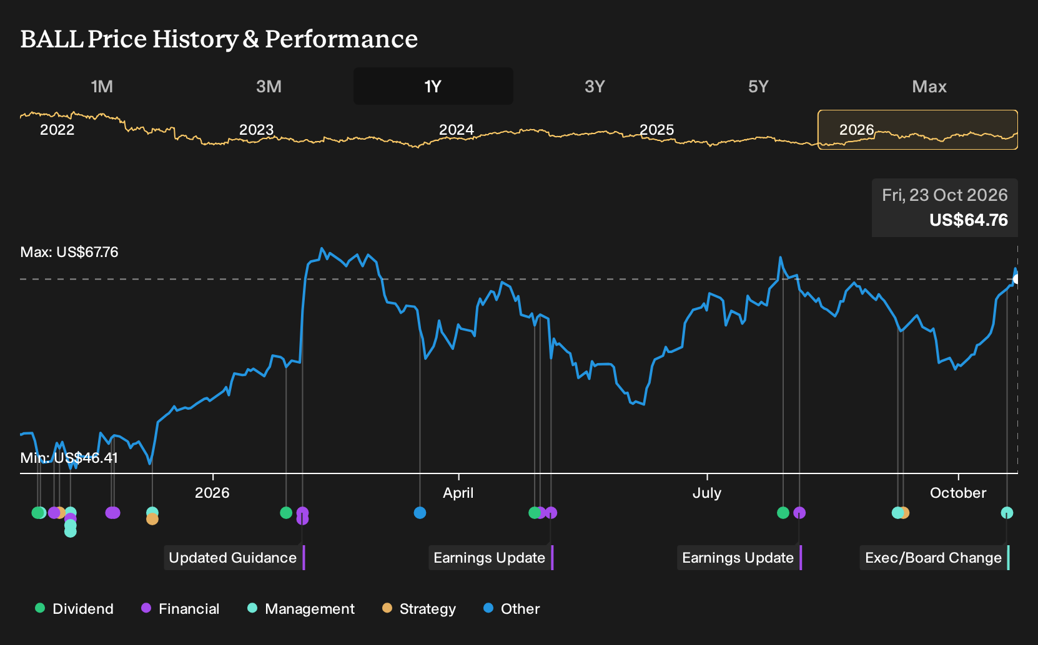1038x645 pixels.
Task: Switch chart to the 3Y range
Action: [595, 86]
